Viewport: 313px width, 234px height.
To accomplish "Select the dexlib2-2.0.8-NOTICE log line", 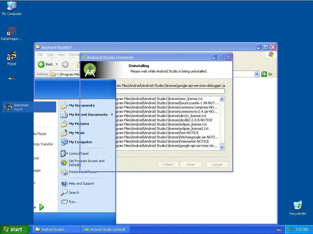I will [164, 120].
